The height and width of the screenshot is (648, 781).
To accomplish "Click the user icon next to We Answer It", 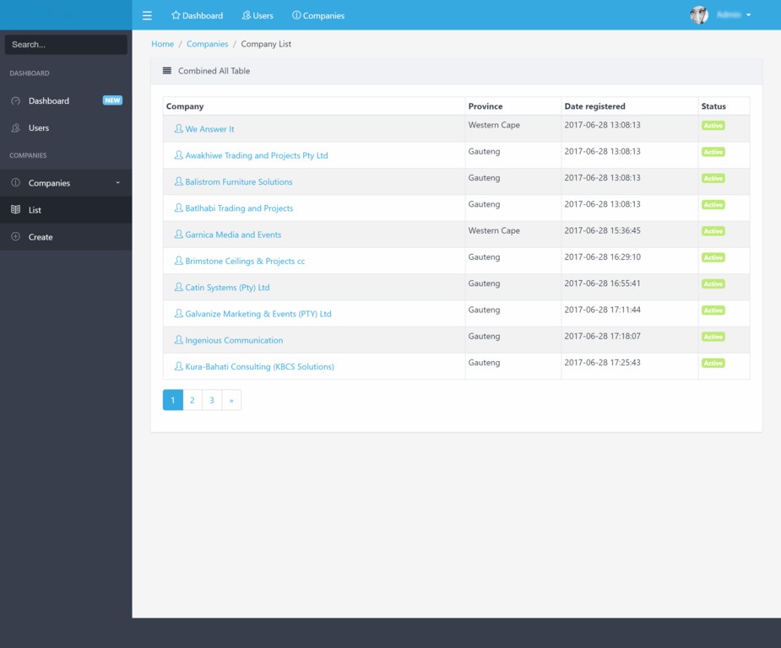I will pyautogui.click(x=178, y=128).
